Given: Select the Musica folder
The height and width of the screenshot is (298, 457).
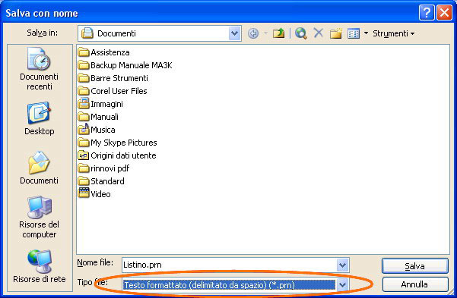Looking at the screenshot, I should 97,130.
